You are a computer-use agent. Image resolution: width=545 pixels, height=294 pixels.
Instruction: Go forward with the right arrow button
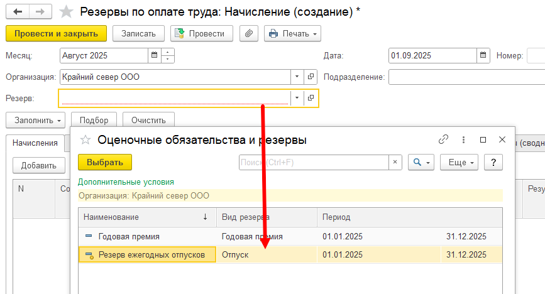coord(40,11)
